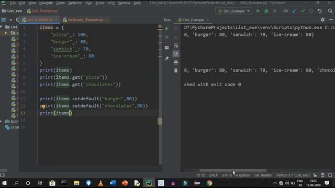Collapse the List_ project root folder
This screenshot has height=188, width=335.
click(x=1, y=27)
